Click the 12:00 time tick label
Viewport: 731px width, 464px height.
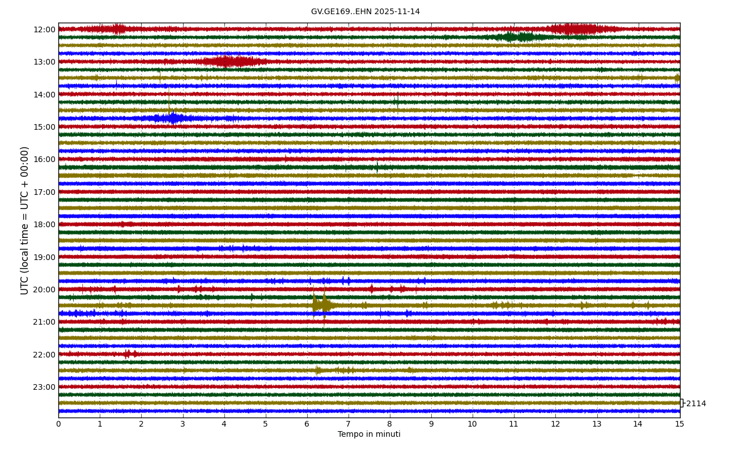click(x=44, y=29)
